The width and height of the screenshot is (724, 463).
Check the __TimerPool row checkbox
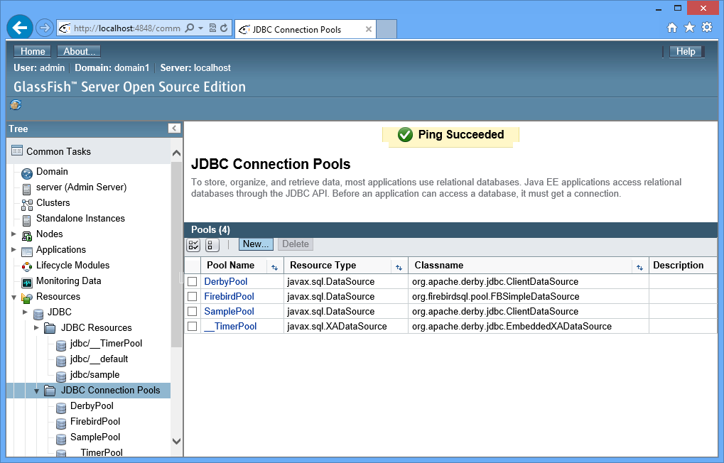tap(193, 327)
